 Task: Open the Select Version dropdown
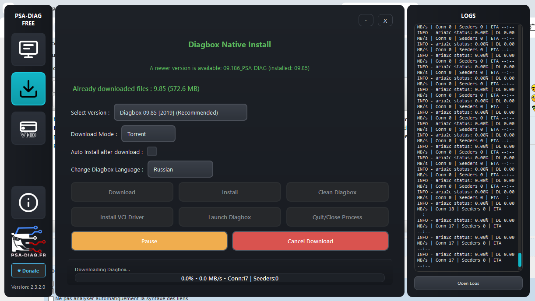pyautogui.click(x=180, y=112)
